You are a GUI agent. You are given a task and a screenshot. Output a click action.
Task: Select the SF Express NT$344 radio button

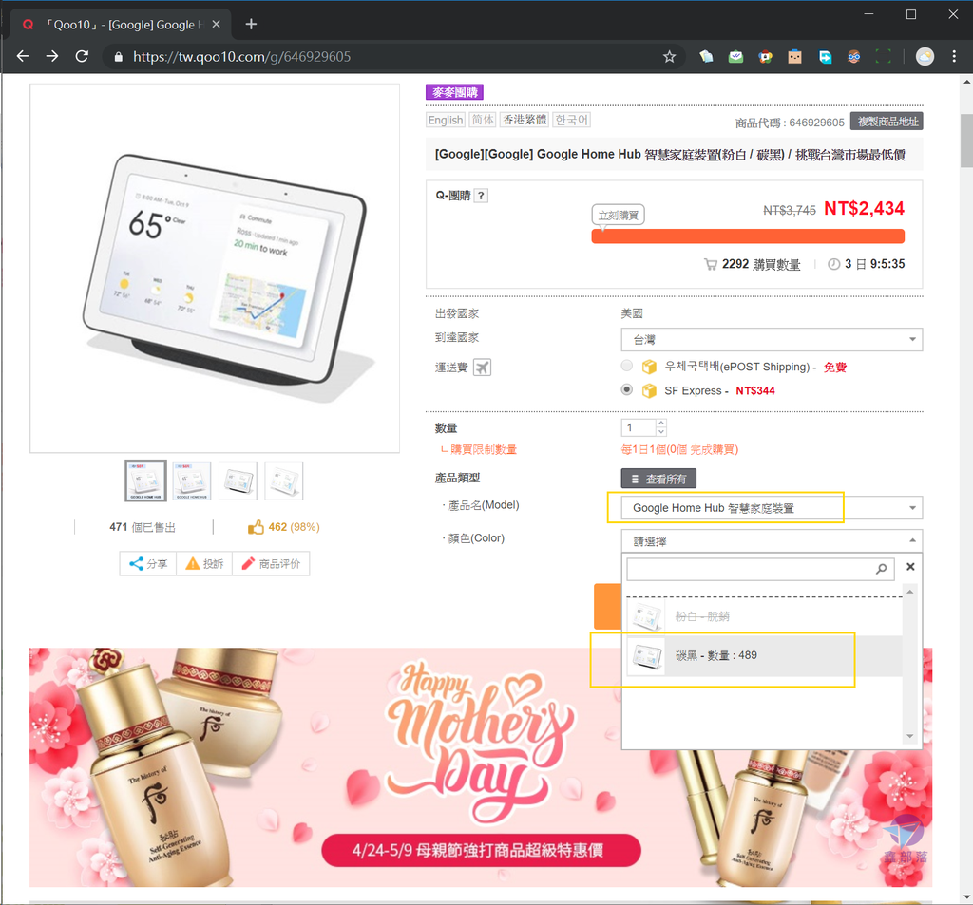pos(627,389)
